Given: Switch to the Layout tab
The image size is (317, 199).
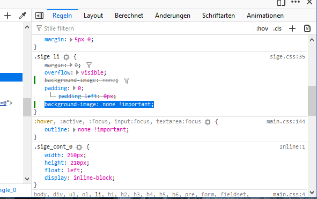Looking at the screenshot, I should (93, 16).
